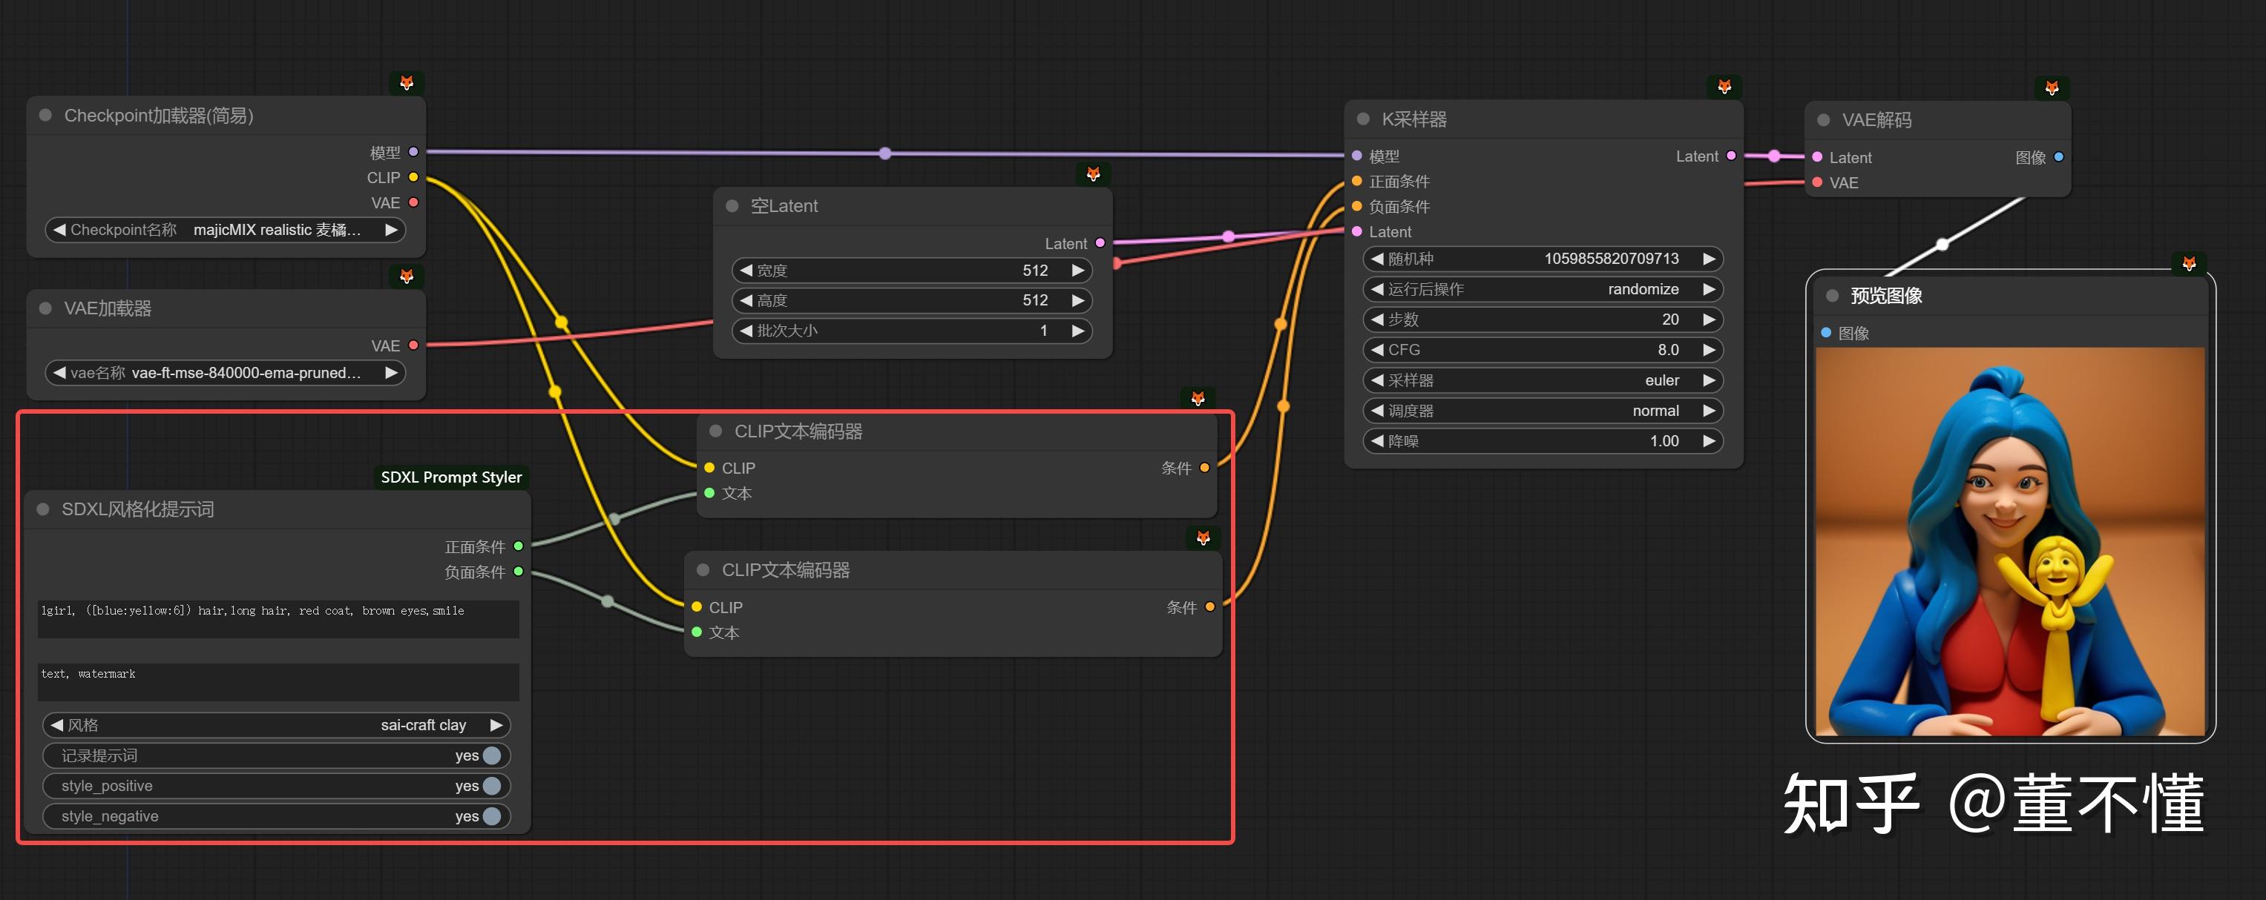Image resolution: width=2266 pixels, height=900 pixels.
Task: Click the SDXL Prompt Styler label tag
Action: tap(450, 477)
